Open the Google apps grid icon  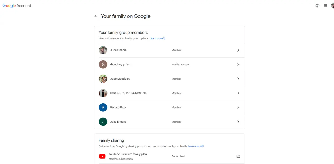pos(325,5)
